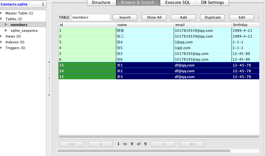Click the Show All button

[x=154, y=17]
